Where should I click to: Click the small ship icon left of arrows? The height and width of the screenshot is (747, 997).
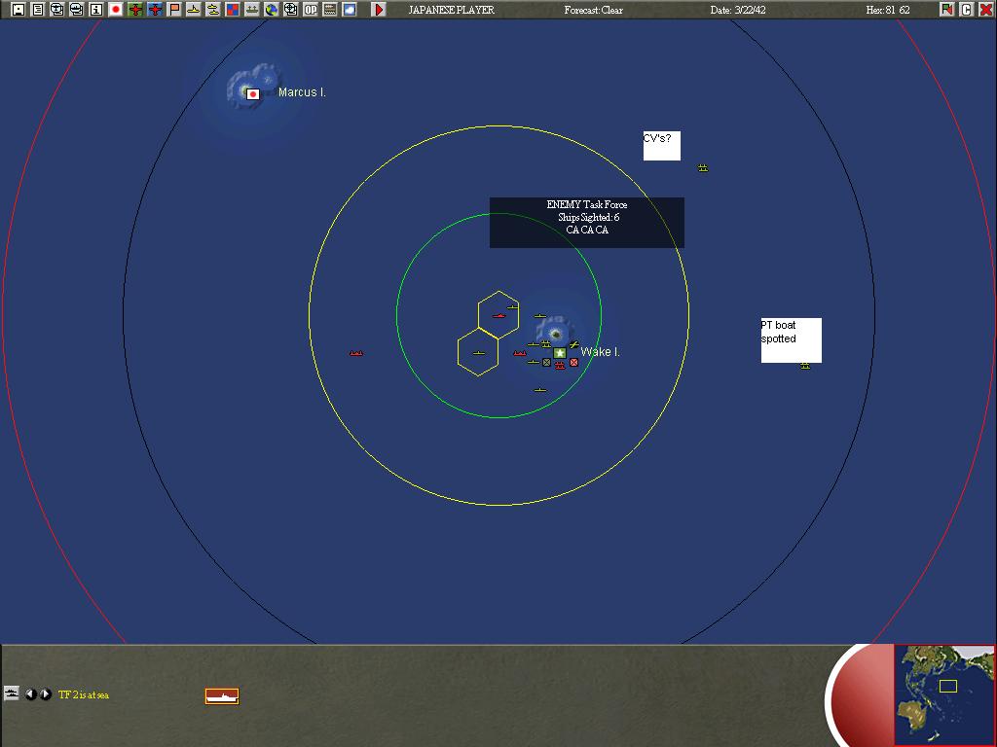12,694
